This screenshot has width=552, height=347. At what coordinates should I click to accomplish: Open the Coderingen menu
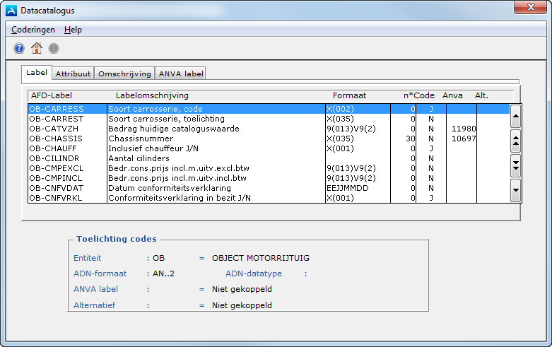pos(33,30)
